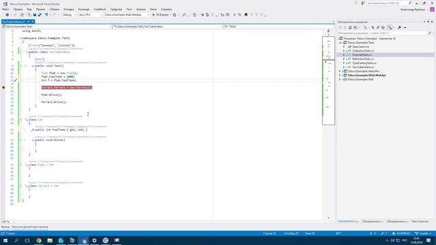Open File Explorer from the taskbar

click(50, 240)
